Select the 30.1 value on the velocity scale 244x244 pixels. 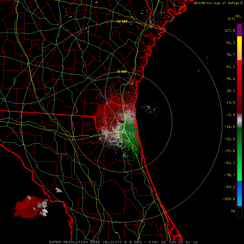(231, 91)
